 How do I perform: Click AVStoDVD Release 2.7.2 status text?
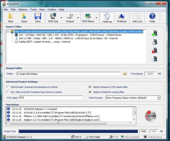19,137
